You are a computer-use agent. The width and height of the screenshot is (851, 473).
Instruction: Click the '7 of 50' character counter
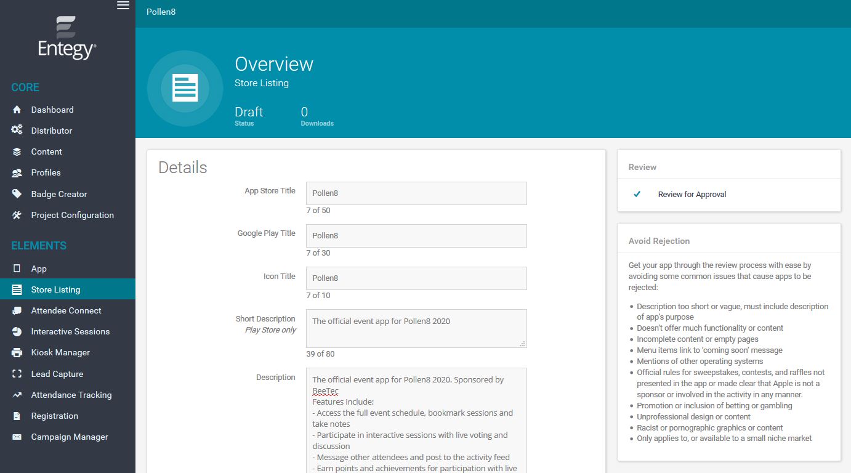(x=318, y=211)
